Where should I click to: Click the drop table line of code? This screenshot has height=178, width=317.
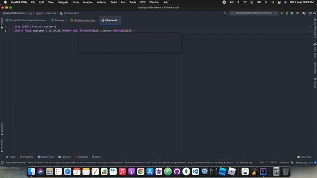(x=35, y=26)
